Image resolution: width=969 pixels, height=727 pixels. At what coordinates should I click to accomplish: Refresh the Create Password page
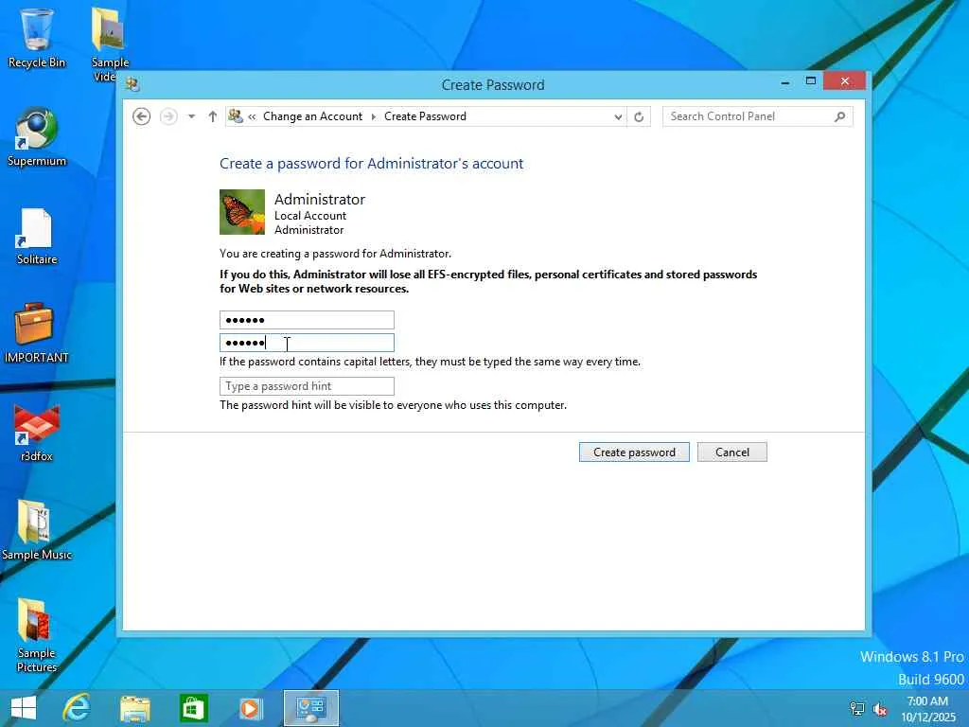[x=639, y=116]
